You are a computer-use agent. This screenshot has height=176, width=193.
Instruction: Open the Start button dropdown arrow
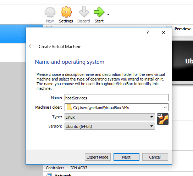tap(108, 15)
